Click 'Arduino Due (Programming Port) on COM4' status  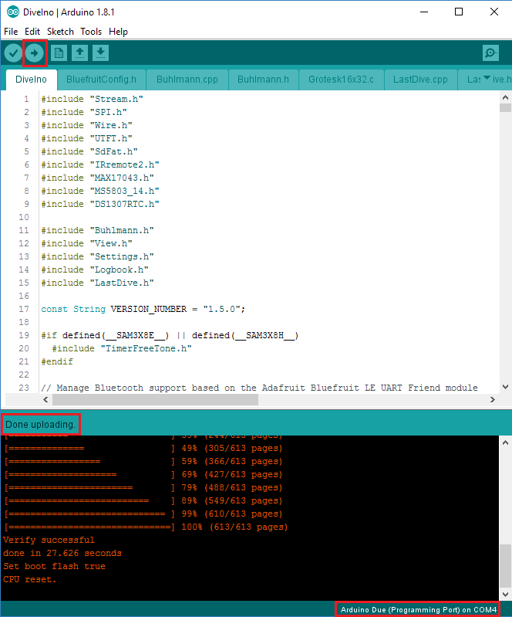click(418, 609)
